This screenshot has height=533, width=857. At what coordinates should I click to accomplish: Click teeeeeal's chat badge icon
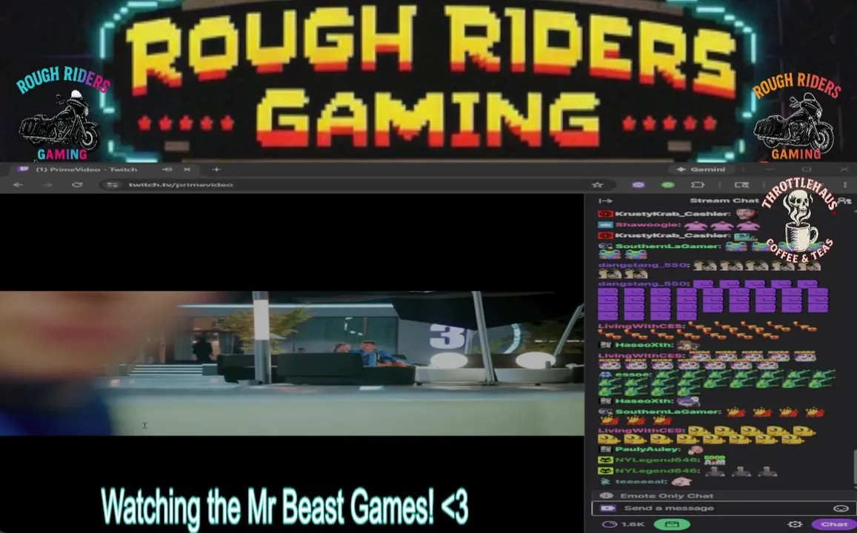[605, 482]
